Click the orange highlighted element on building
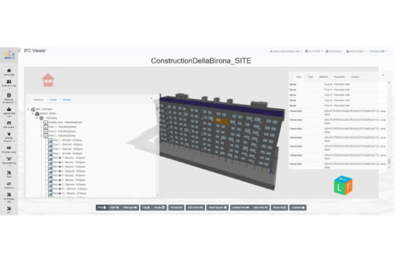Screen dimensions: 395x263 click(221, 121)
